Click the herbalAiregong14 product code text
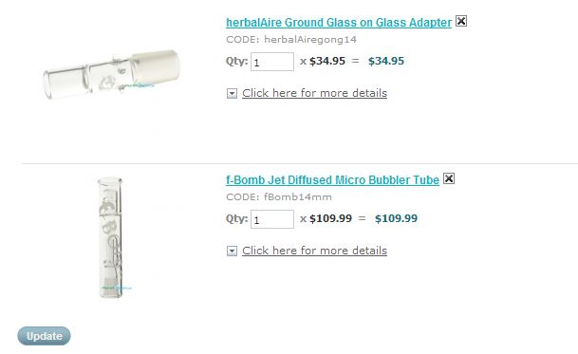 tap(310, 40)
